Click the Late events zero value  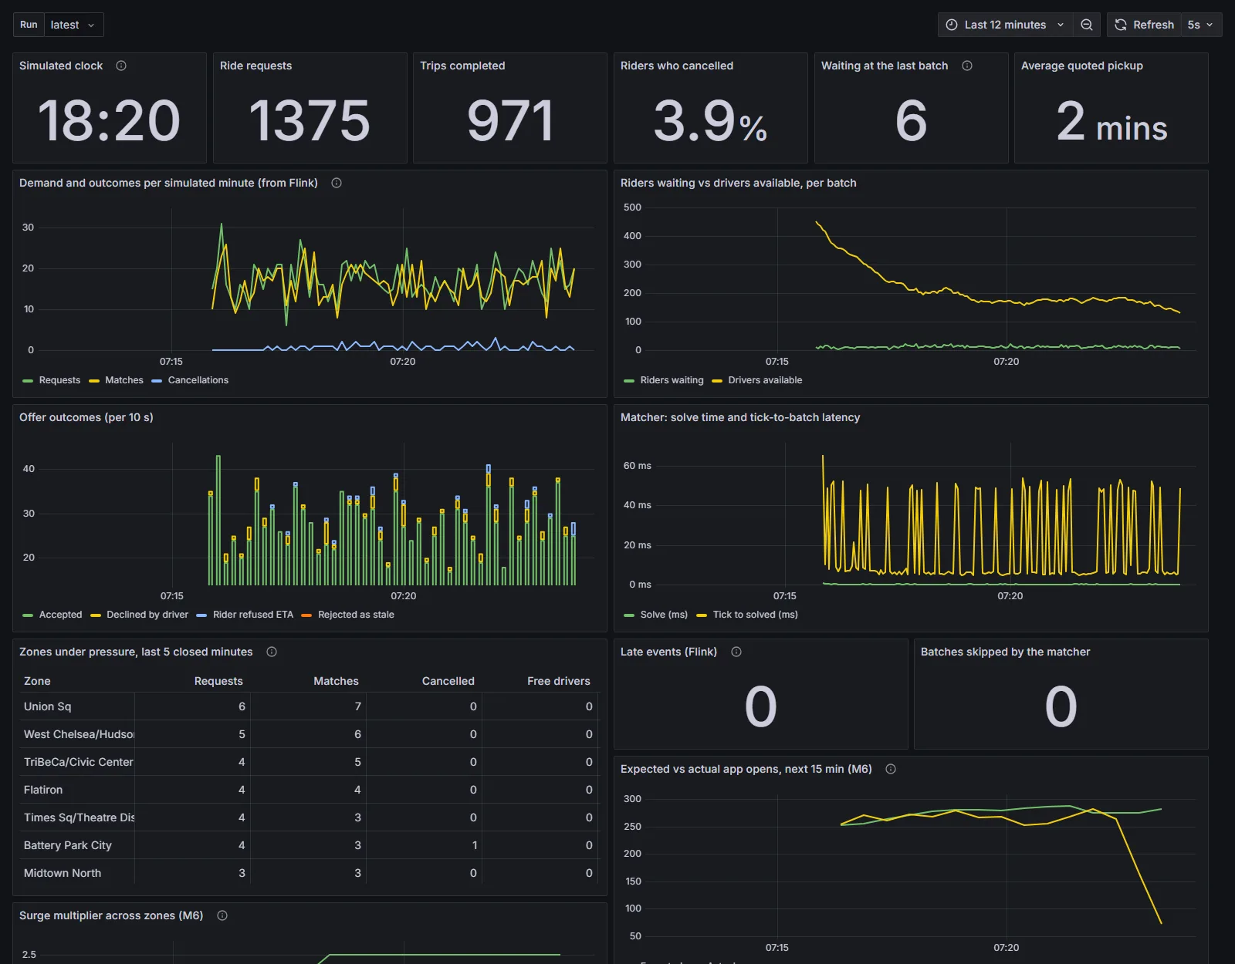(760, 706)
